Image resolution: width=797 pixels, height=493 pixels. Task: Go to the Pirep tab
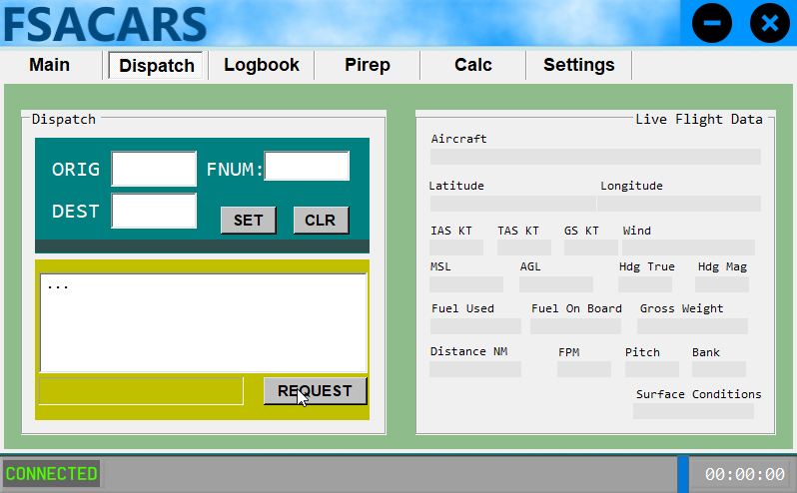coord(368,65)
